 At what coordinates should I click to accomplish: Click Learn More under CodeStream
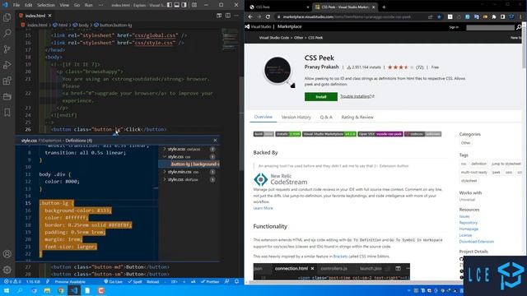(263, 208)
